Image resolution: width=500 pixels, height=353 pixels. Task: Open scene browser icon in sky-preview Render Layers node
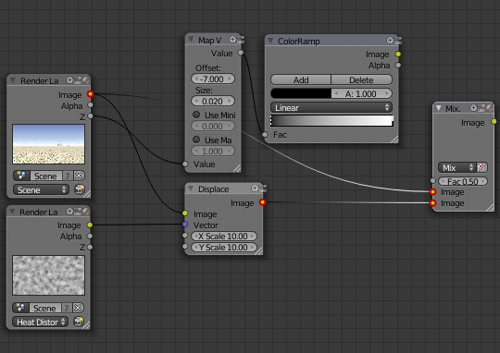click(x=21, y=176)
